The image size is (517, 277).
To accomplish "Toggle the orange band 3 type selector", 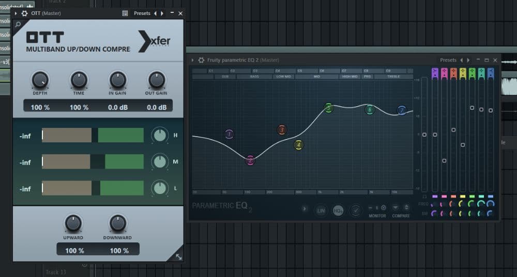I will pyautogui.click(x=453, y=73).
